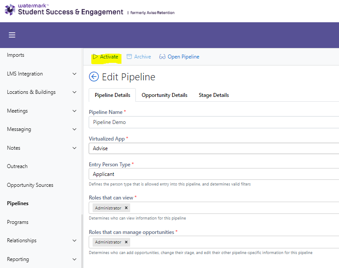Select Notes sidebar item

tap(14, 148)
